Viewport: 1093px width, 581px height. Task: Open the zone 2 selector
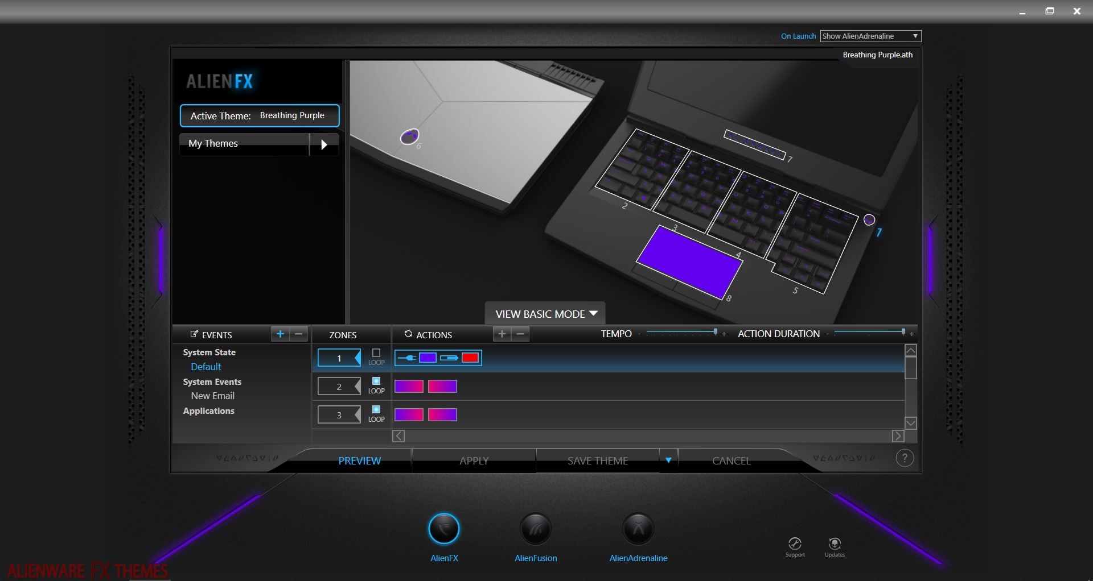click(x=339, y=387)
